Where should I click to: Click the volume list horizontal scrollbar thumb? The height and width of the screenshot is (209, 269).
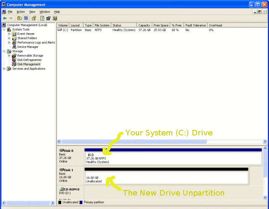(134, 141)
